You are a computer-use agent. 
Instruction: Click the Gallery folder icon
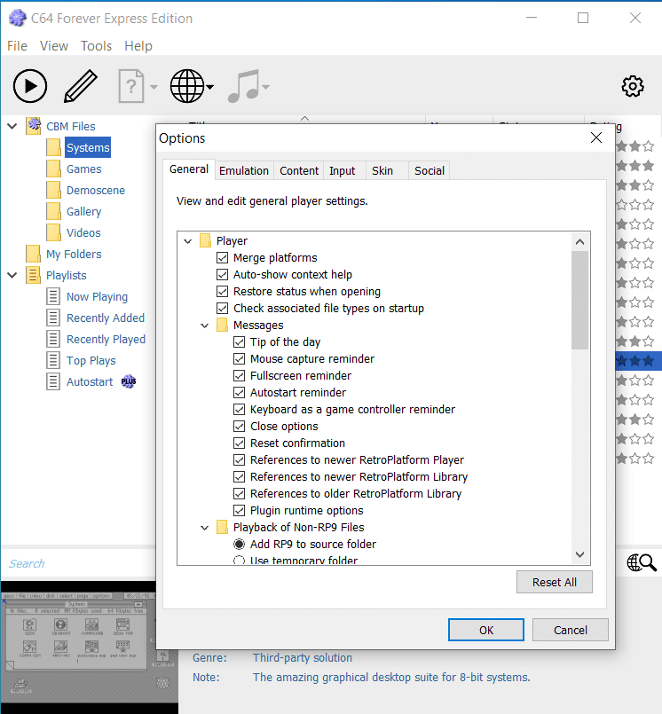(53, 212)
